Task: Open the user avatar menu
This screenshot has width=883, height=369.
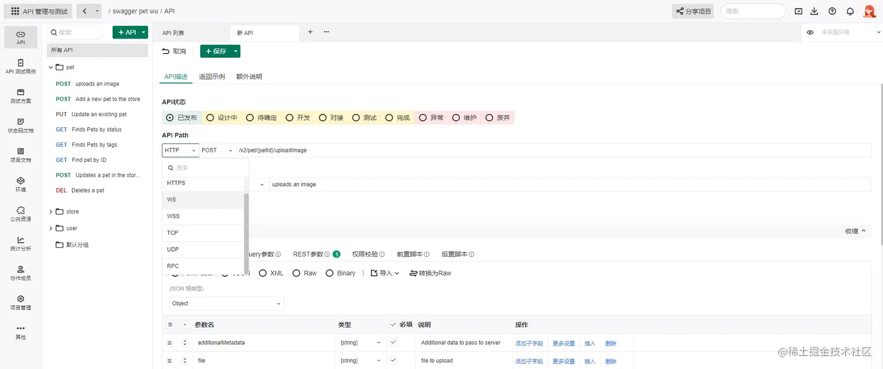Action: [x=870, y=11]
